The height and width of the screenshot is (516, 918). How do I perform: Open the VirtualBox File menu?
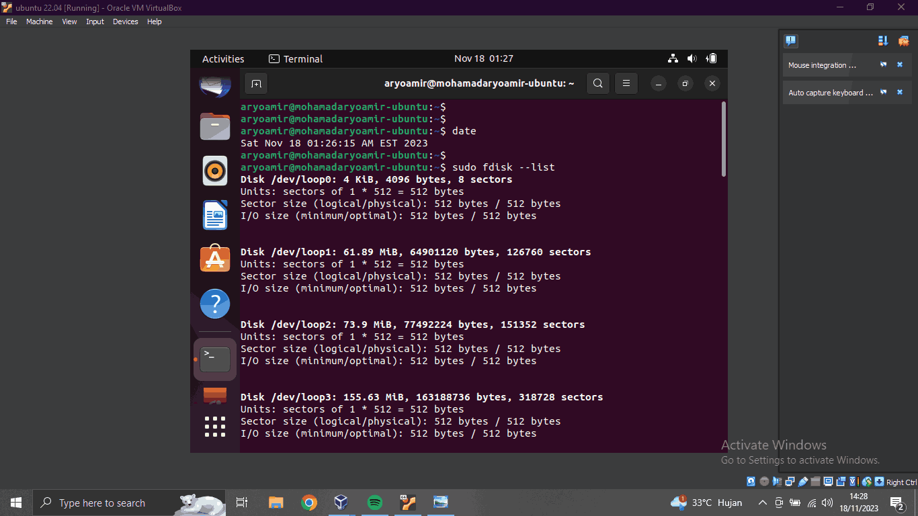click(x=11, y=21)
